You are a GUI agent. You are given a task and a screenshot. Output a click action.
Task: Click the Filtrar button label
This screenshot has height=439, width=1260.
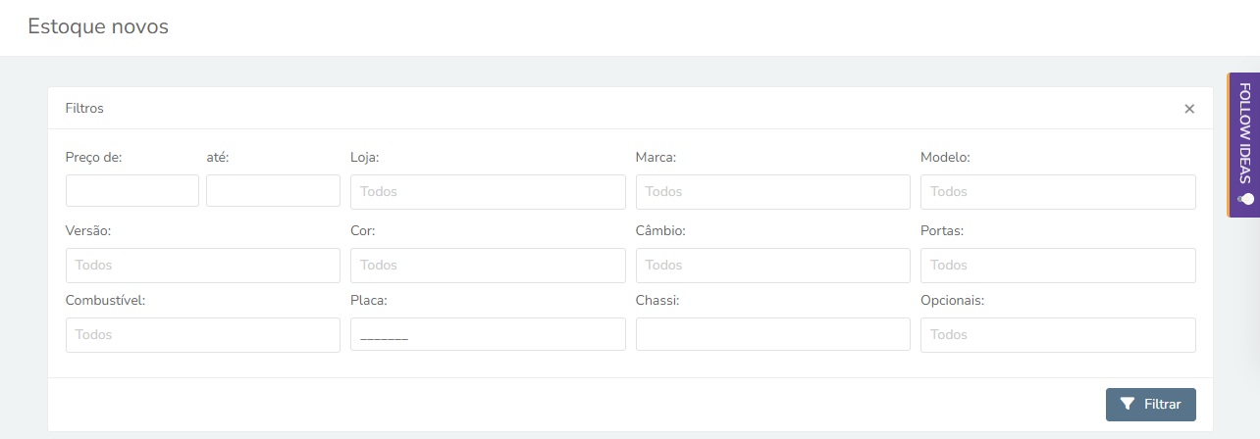1163,404
